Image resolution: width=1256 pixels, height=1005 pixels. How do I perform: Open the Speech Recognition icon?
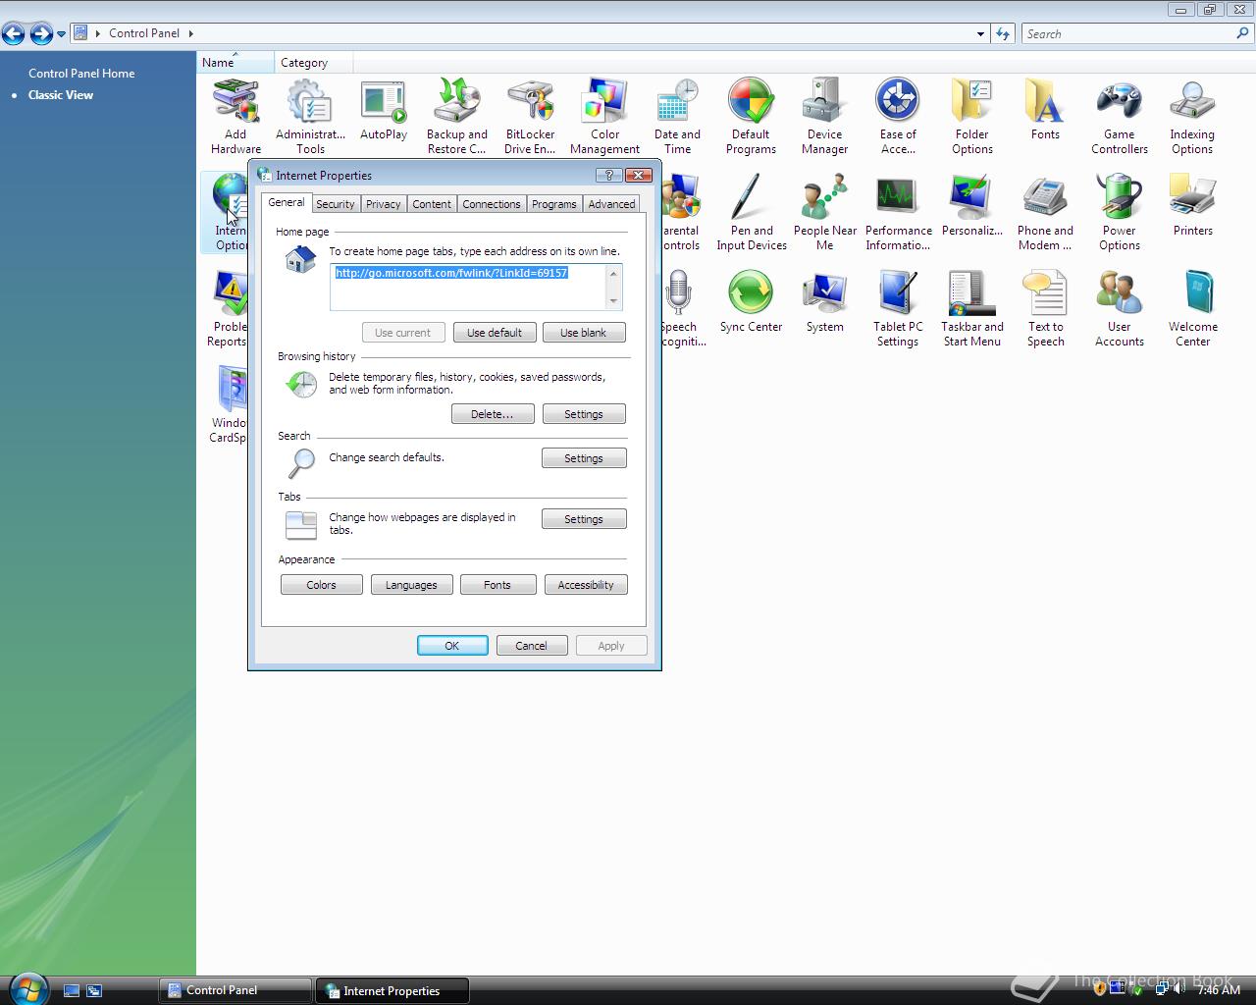pyautogui.click(x=683, y=308)
